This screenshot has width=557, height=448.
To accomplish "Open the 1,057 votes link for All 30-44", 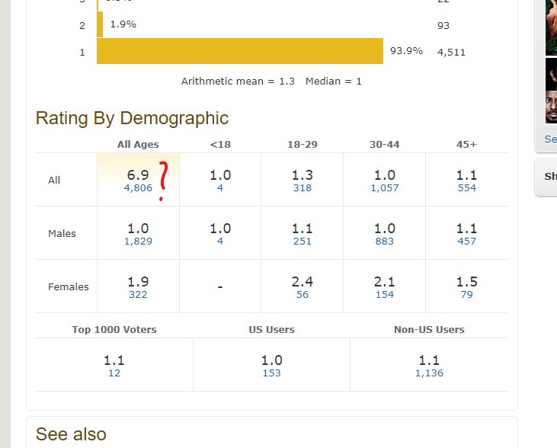I will [385, 187].
